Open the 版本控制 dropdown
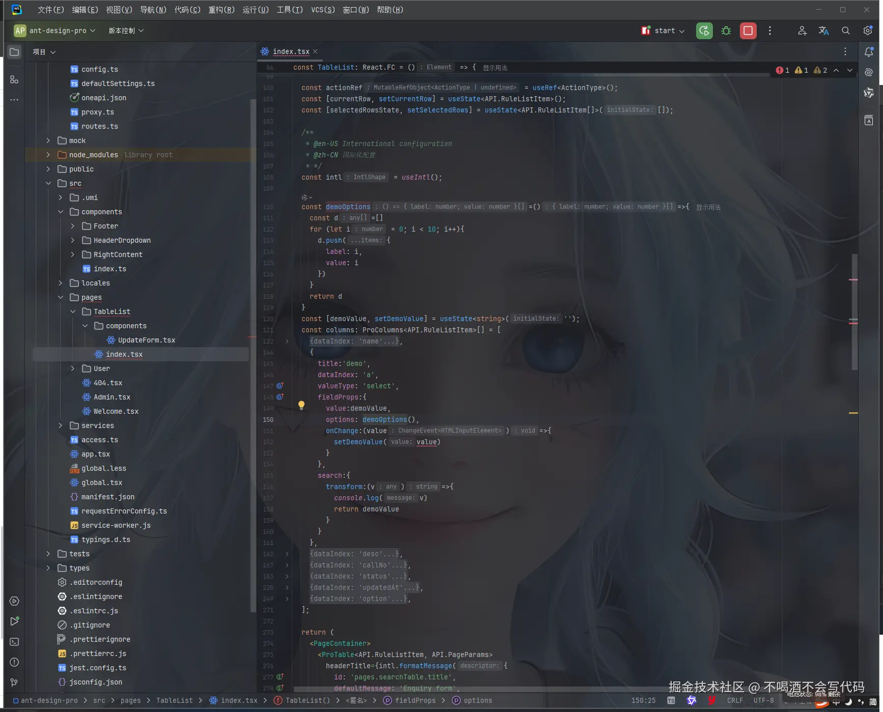This screenshot has height=712, width=883. pyautogui.click(x=126, y=31)
